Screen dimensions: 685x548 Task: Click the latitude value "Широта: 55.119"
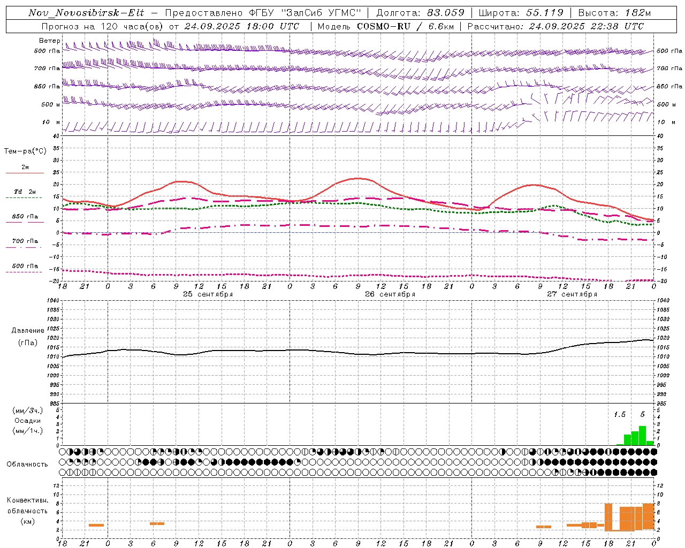(521, 13)
